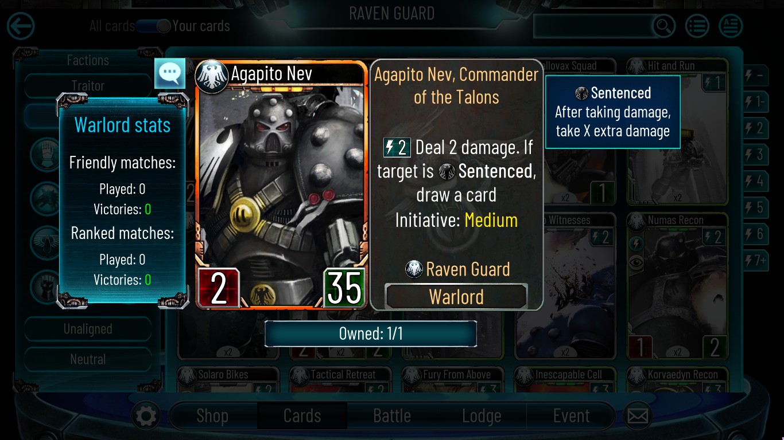Viewport: 784px width, 440px height.
Task: Open the chat bubble icon beside the card
Action: coord(170,73)
